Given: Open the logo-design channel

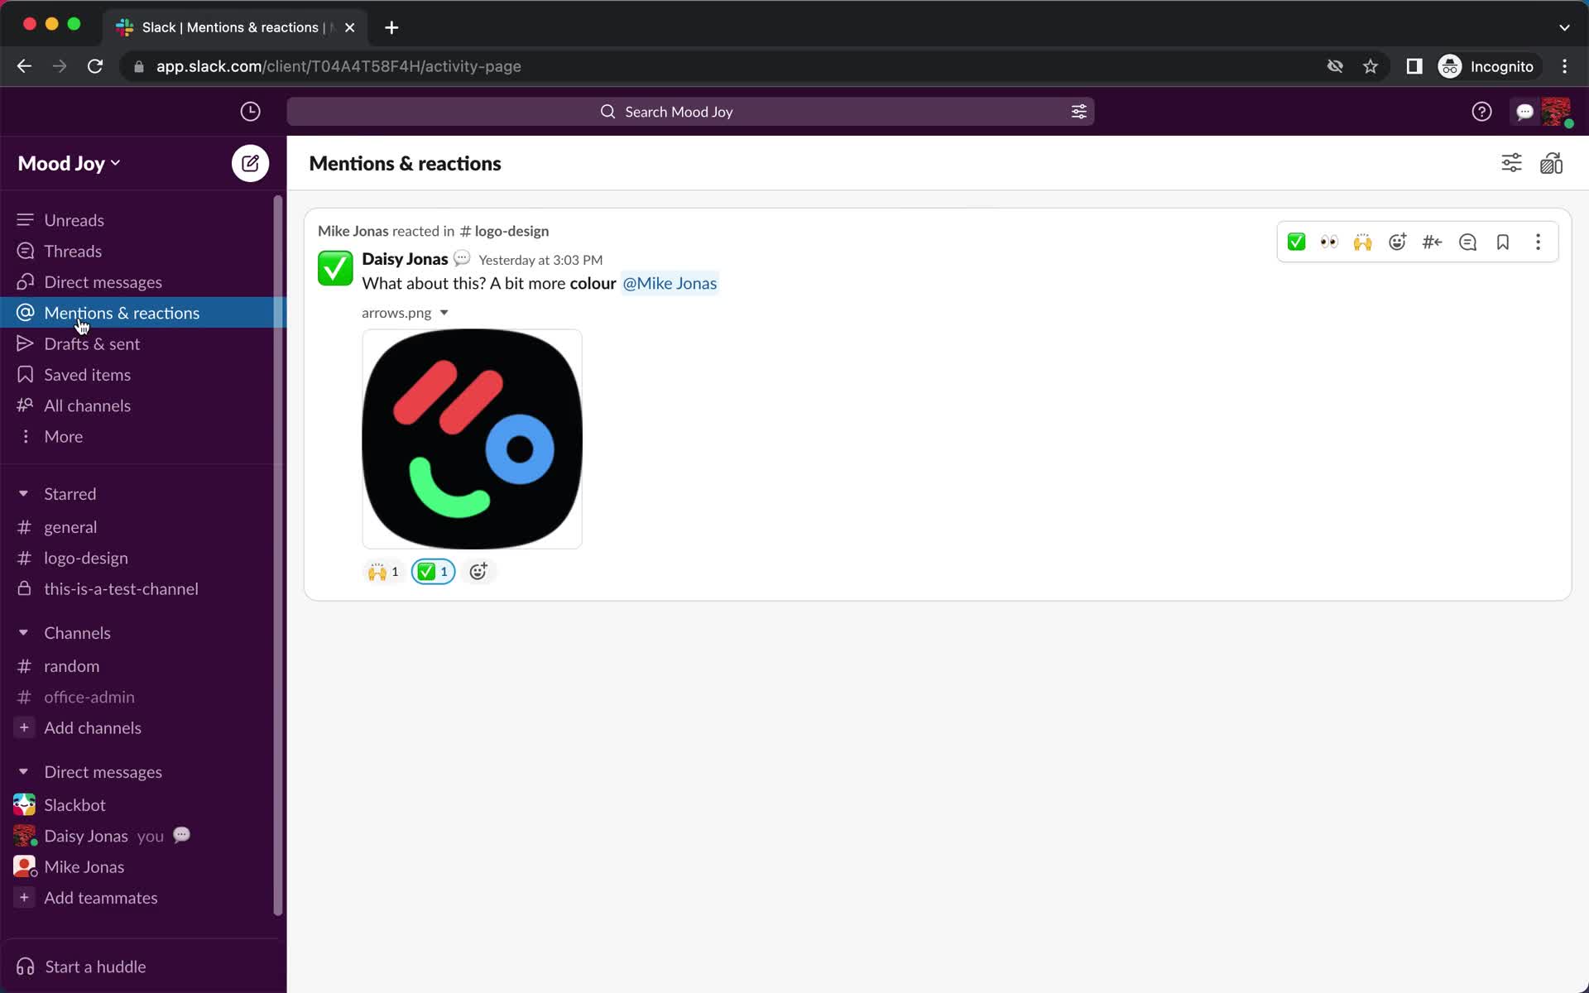Looking at the screenshot, I should click(x=85, y=558).
